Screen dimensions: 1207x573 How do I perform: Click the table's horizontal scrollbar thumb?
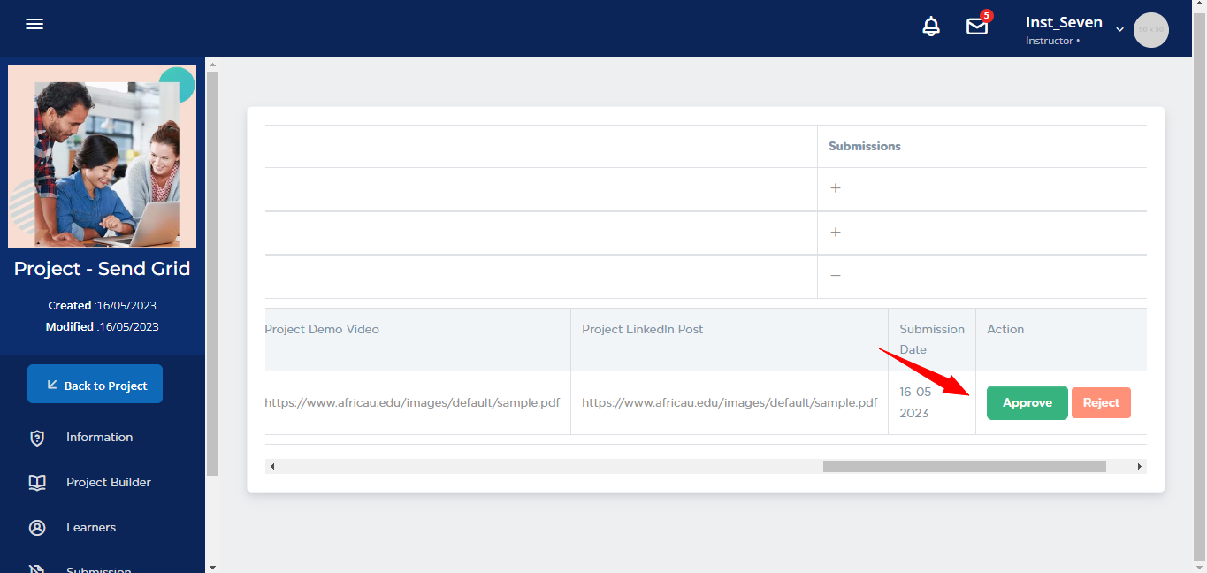964,466
